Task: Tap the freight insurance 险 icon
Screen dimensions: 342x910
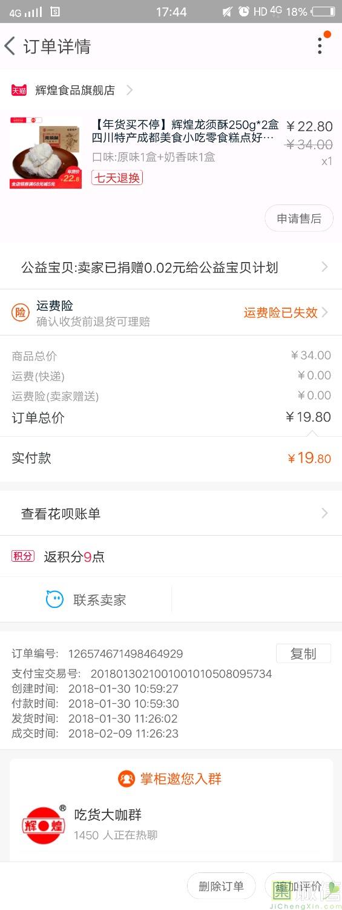Action: point(21,312)
